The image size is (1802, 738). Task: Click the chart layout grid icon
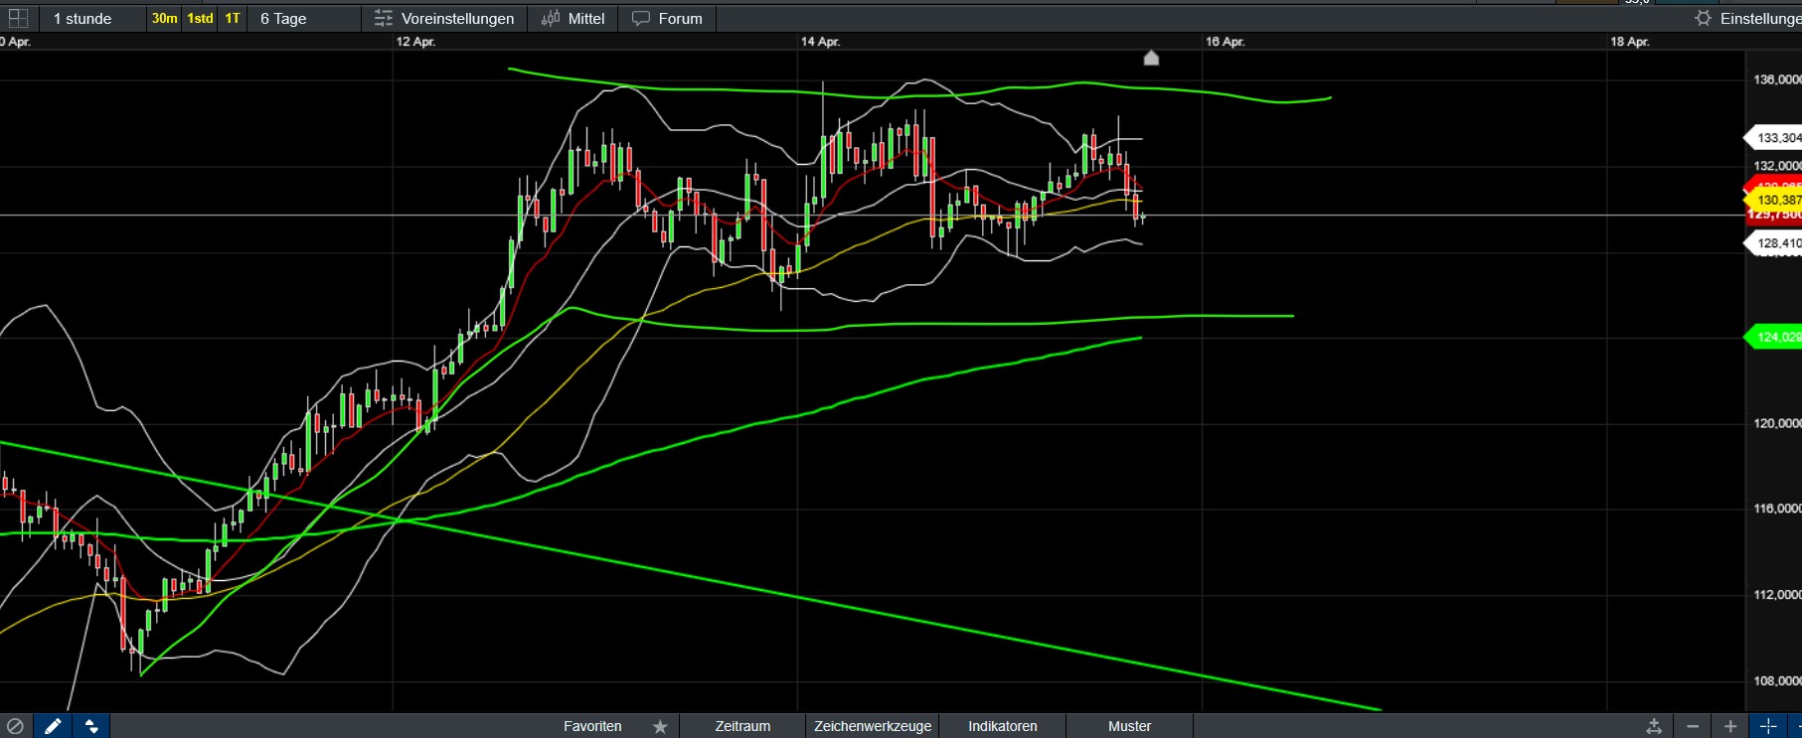18,18
